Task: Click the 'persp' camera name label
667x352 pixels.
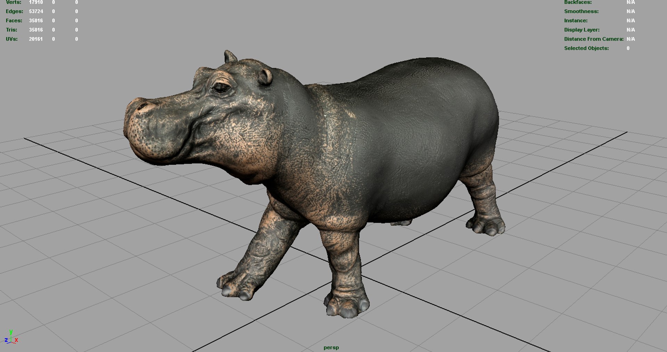Action: click(331, 347)
